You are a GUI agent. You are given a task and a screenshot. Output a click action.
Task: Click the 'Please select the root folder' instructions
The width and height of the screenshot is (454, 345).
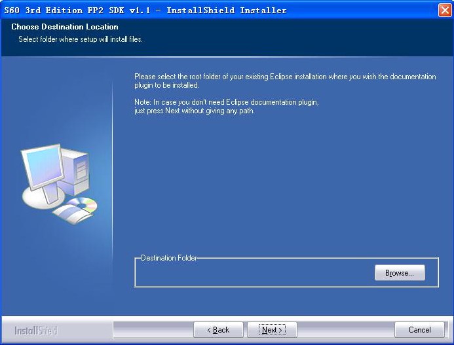(285, 81)
